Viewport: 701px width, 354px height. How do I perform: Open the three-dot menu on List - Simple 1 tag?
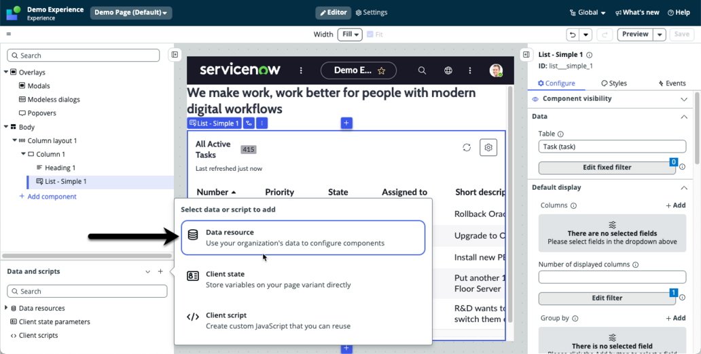coord(262,123)
